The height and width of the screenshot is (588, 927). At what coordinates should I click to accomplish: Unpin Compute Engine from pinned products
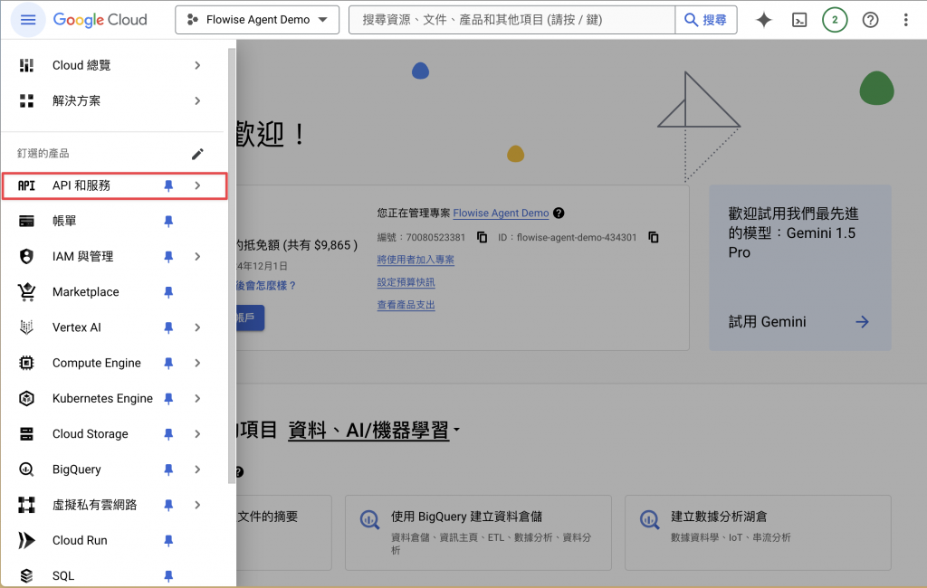tap(168, 363)
